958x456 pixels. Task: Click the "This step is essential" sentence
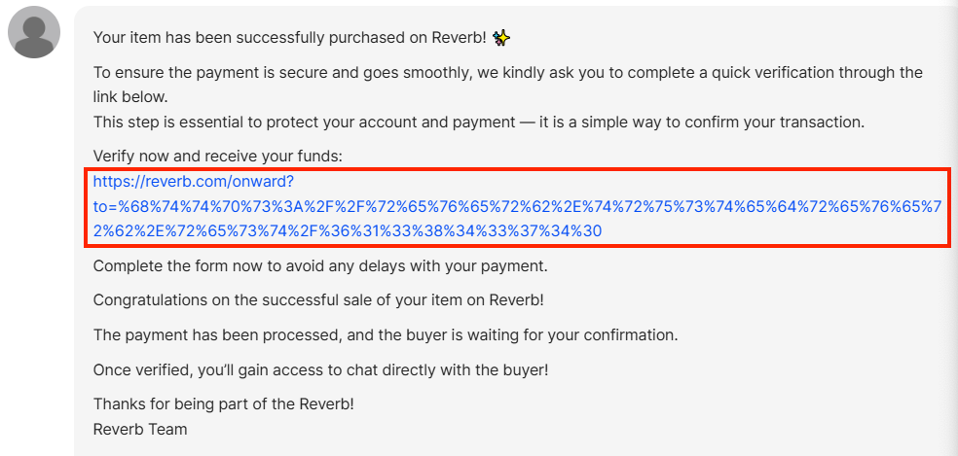(479, 123)
